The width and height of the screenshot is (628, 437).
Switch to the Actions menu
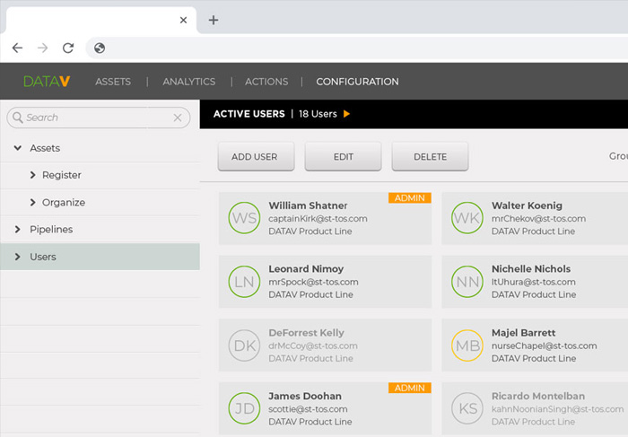pos(266,82)
